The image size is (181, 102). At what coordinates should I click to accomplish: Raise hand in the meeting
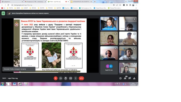66,78
